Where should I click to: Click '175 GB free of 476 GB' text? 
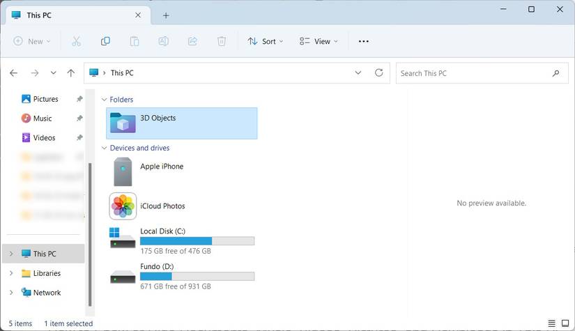[x=176, y=251]
